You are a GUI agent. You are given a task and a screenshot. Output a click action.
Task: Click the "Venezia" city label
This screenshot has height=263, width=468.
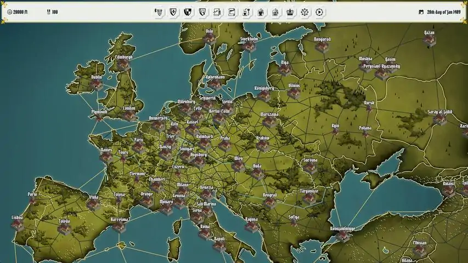coord(206,187)
